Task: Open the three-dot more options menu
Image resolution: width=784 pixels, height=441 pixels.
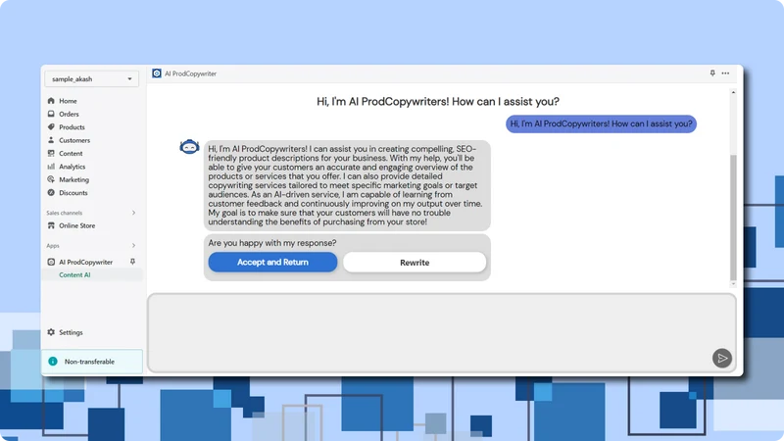Action: pos(725,73)
